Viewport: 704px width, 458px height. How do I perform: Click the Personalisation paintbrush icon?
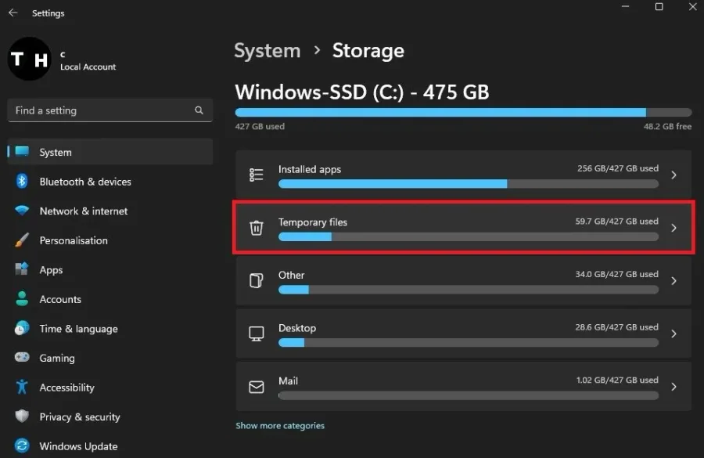click(22, 240)
